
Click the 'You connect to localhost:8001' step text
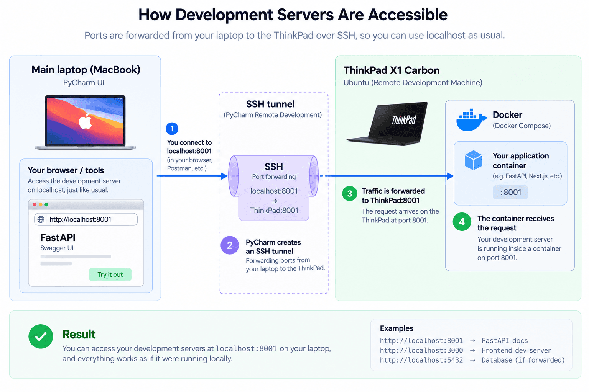189,147
